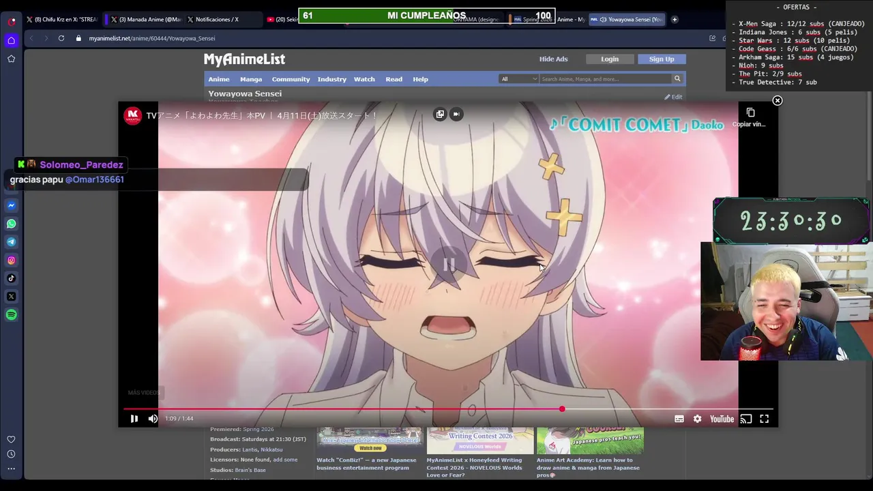Click the playlist icon atop the video

click(x=440, y=114)
